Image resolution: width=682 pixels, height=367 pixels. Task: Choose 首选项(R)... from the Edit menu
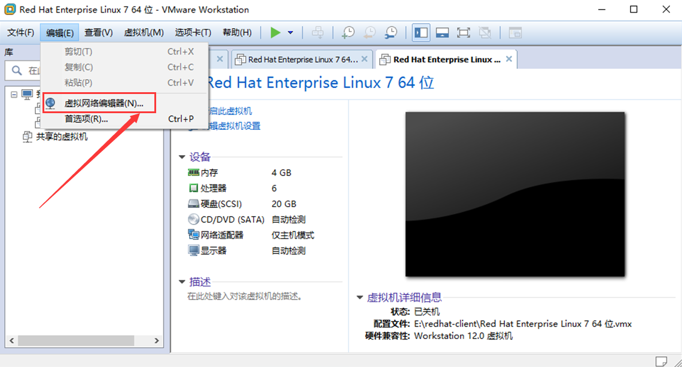coord(124,119)
